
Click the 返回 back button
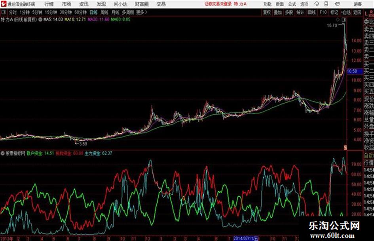click(x=357, y=12)
